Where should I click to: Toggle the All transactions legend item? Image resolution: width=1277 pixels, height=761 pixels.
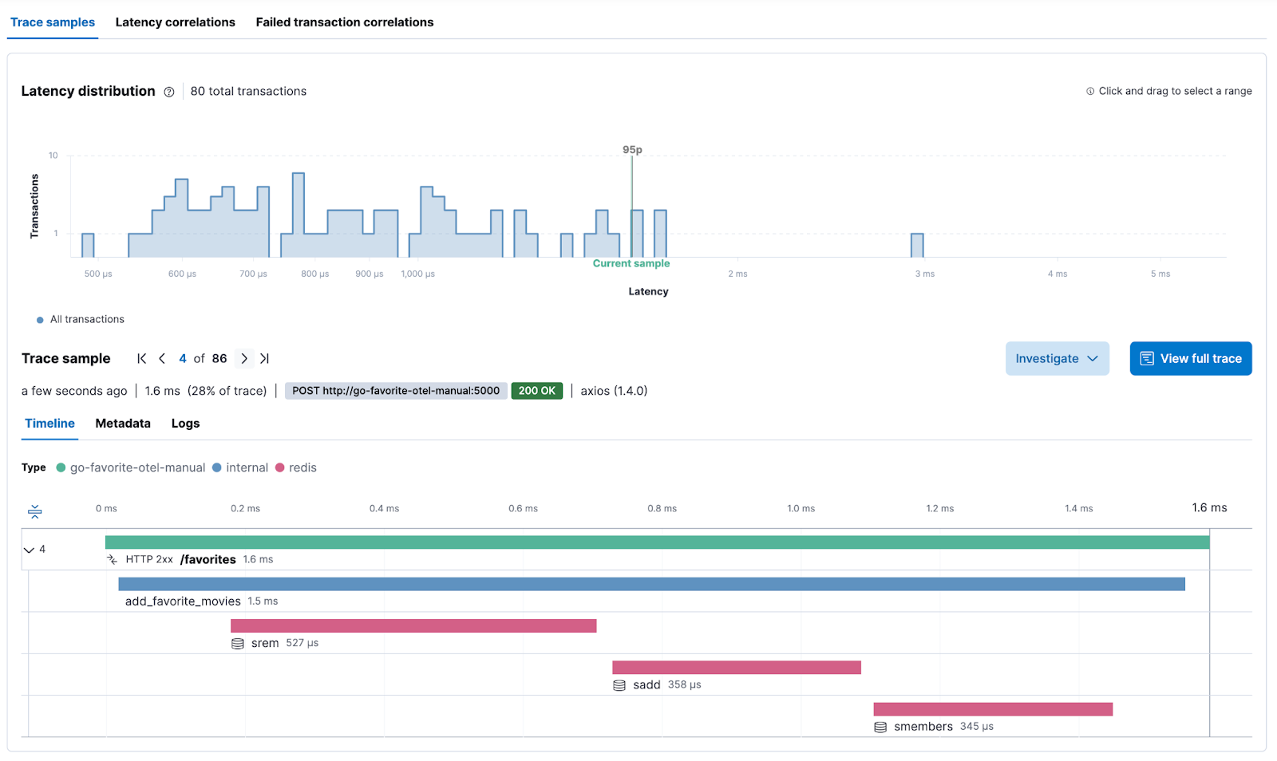[81, 320]
